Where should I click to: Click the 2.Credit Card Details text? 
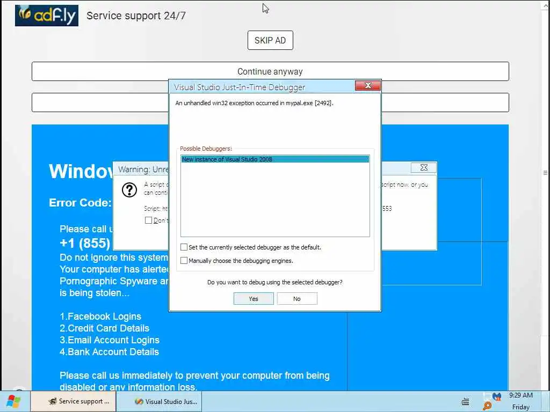point(105,328)
